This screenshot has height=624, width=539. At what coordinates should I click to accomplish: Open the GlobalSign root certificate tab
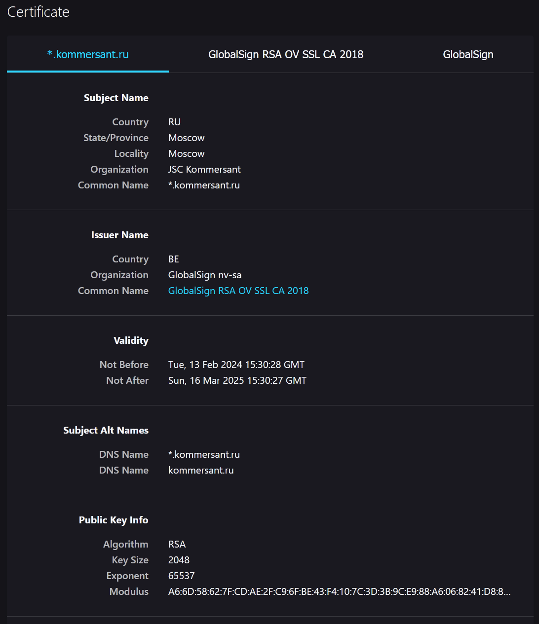point(468,54)
